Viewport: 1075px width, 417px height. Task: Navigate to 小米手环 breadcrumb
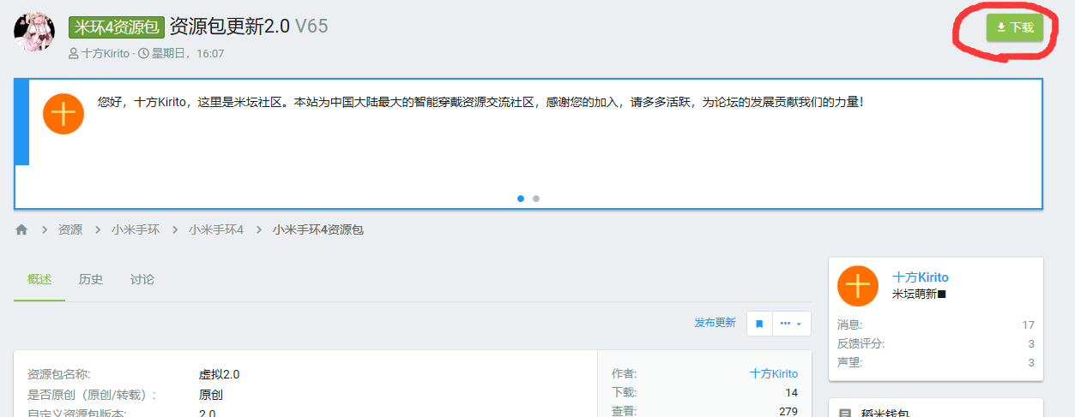(x=136, y=230)
